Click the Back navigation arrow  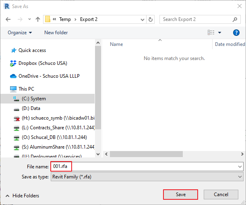click(8, 19)
